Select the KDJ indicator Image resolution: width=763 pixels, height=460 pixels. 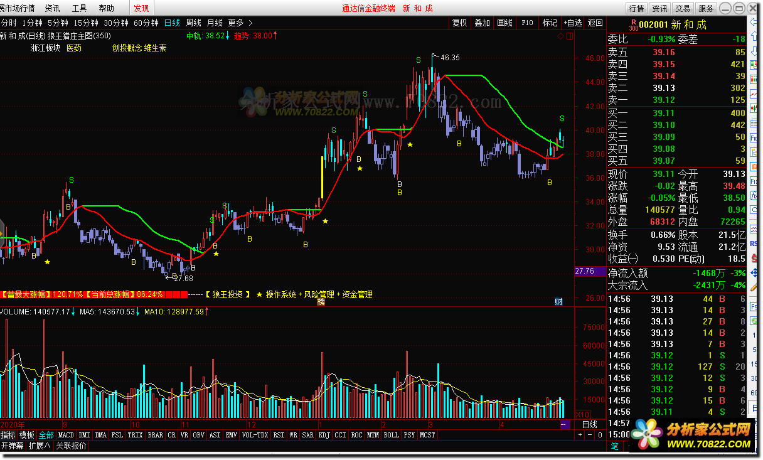324,435
